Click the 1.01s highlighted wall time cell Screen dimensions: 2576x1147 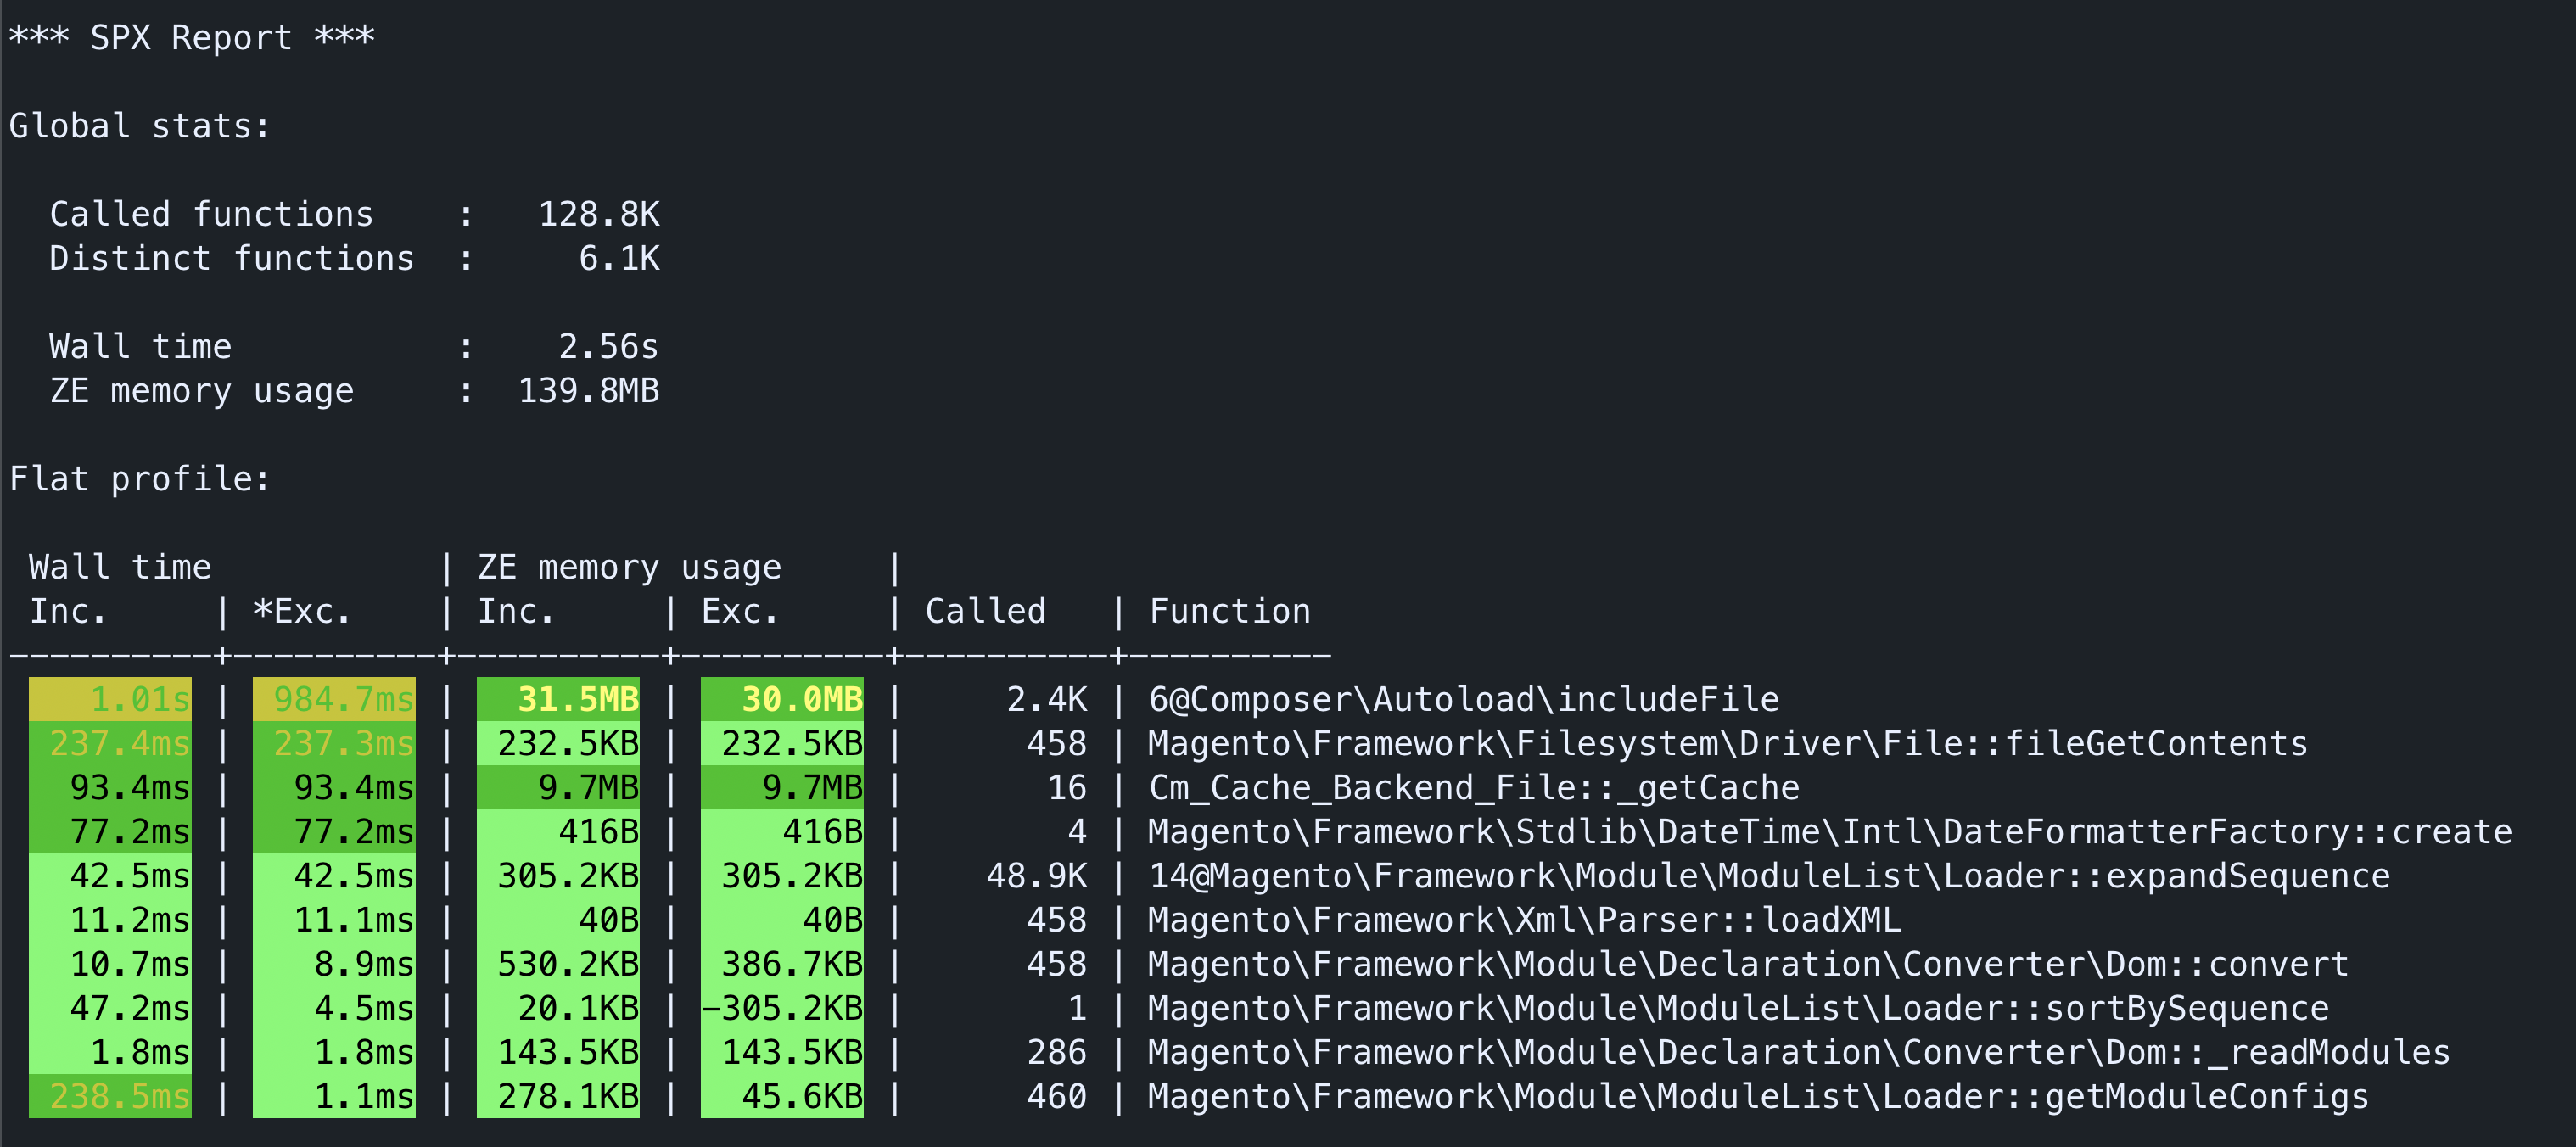pos(110,699)
